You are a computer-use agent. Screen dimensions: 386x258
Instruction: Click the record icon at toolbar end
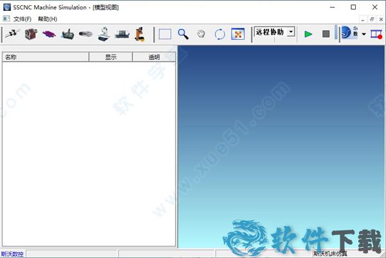coord(376,34)
